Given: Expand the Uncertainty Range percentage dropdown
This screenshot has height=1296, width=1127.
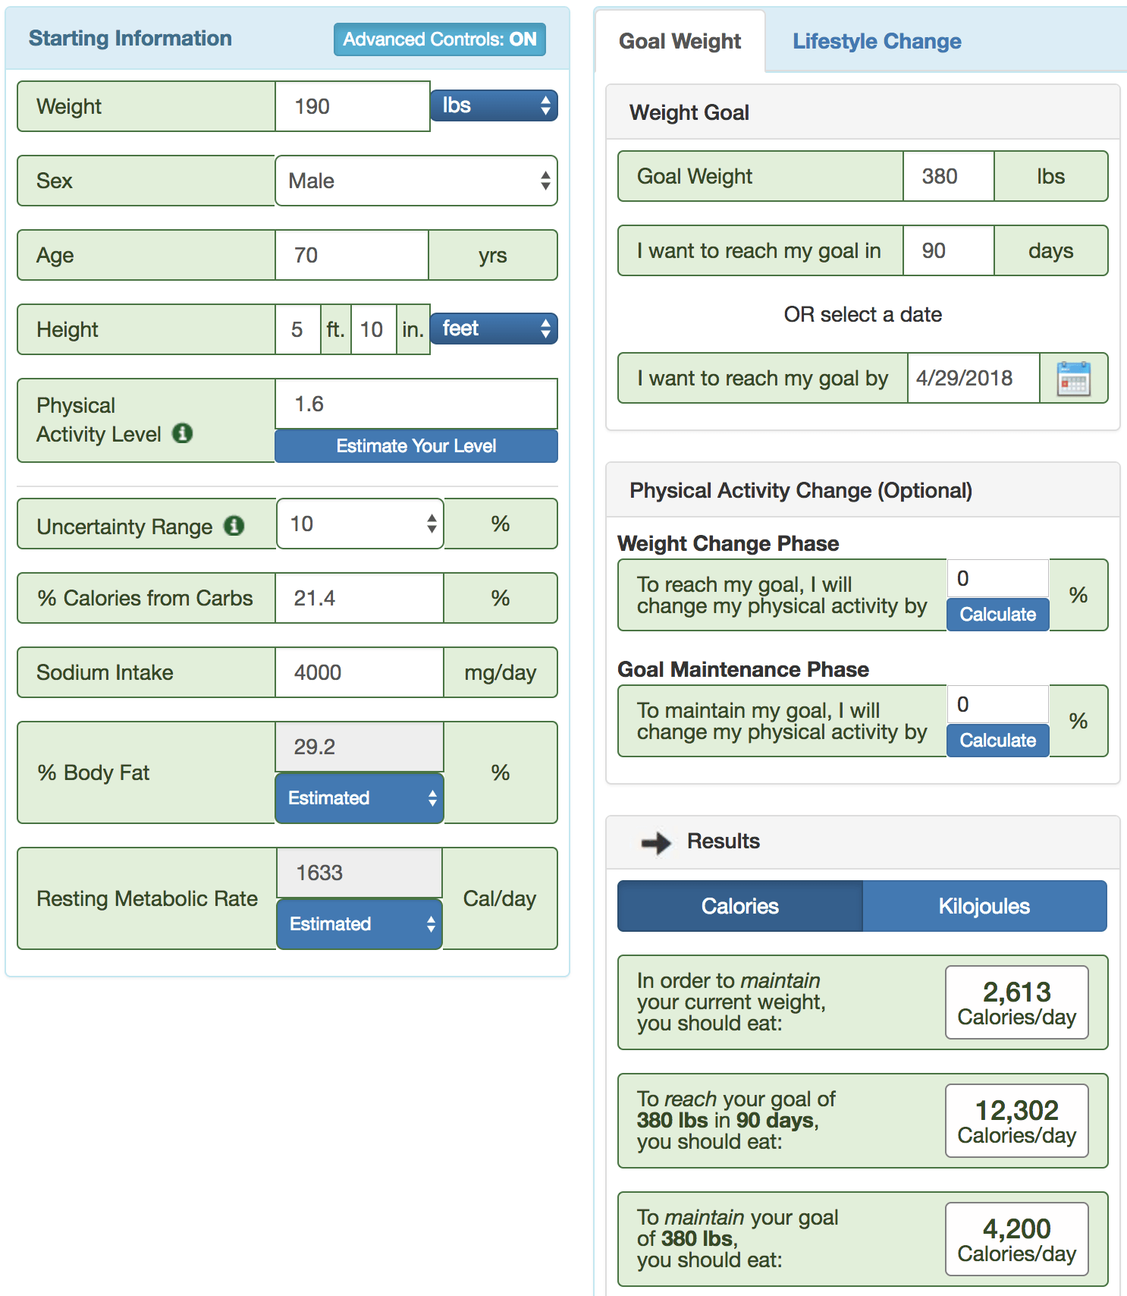Looking at the screenshot, I should [x=360, y=524].
